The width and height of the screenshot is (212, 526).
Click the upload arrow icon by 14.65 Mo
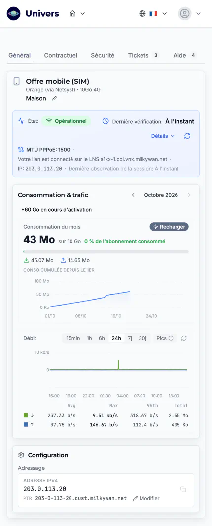[x=63, y=260]
